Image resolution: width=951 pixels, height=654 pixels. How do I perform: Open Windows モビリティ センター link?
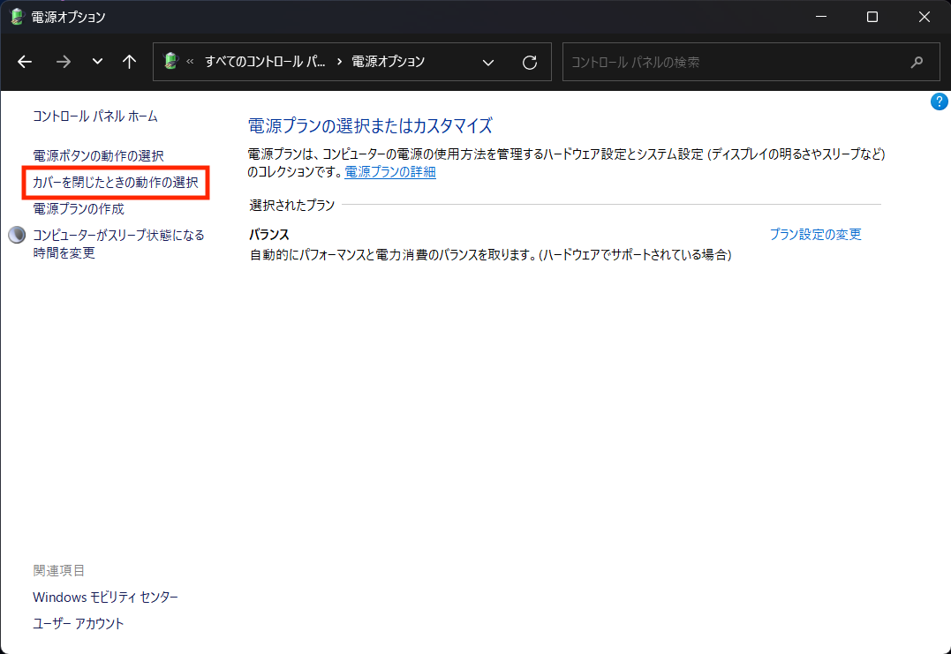click(x=105, y=598)
